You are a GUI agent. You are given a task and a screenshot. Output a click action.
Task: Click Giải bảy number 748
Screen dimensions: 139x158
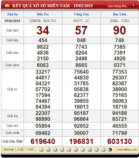[120, 40]
